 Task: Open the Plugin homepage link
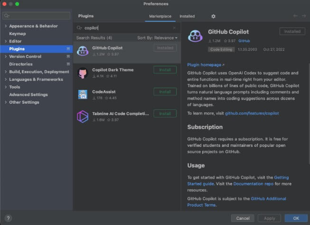tap(206, 65)
